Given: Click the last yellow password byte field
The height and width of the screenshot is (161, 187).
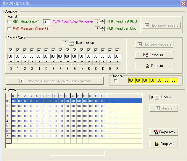Looking at the screenshot, I should click(x=174, y=80).
